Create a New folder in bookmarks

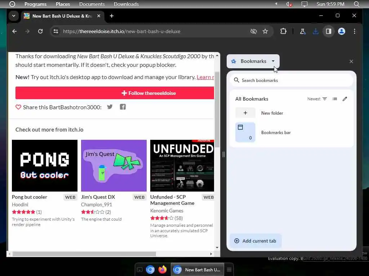click(291, 113)
